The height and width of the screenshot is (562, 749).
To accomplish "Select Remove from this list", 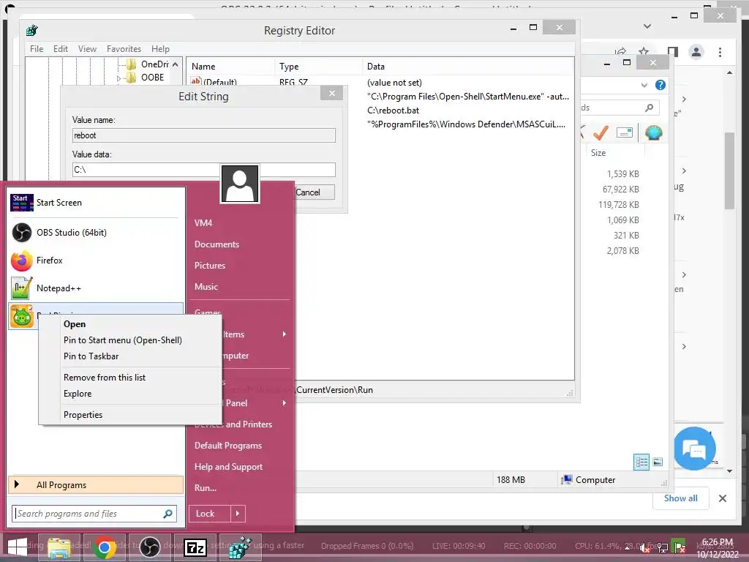I will 130,378.
